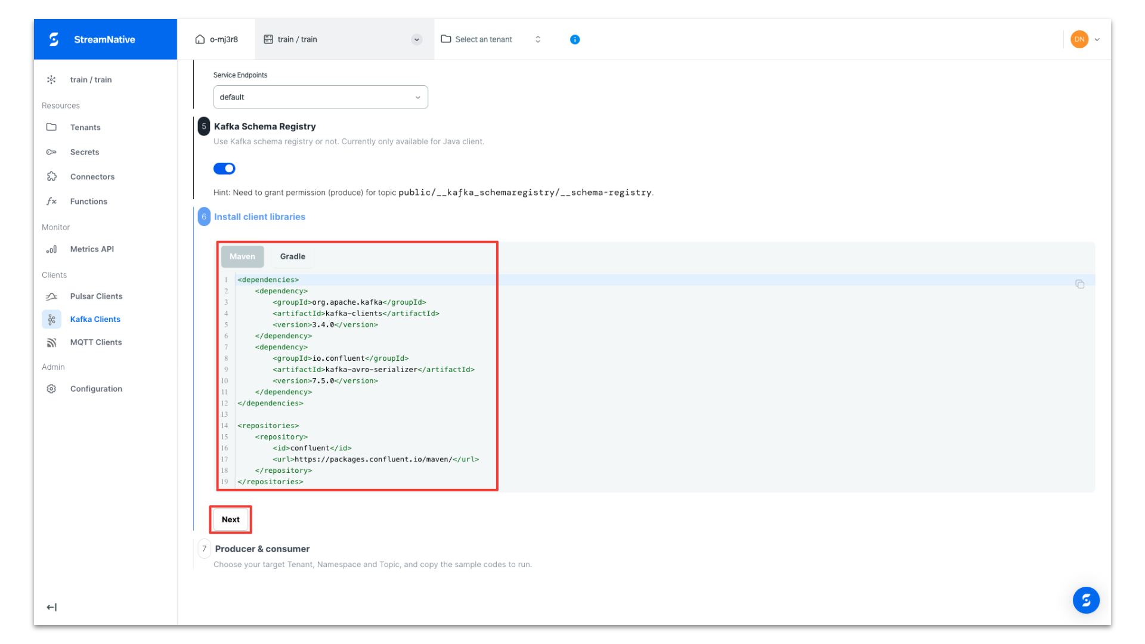Image resolution: width=1145 pixels, height=644 pixels.
Task: Select Pulsar Clients in the sidebar
Action: pos(96,296)
